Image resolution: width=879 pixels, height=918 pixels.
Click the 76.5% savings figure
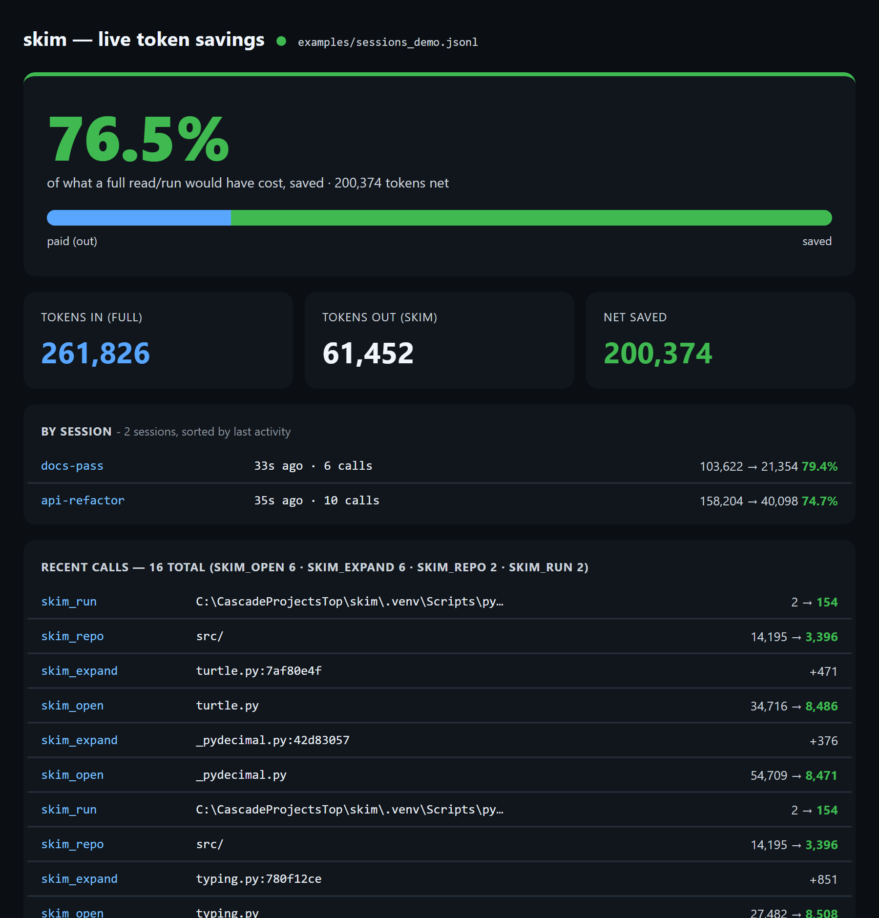pos(139,139)
